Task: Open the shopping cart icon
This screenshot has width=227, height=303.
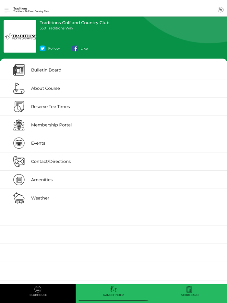Action: click(x=221, y=10)
